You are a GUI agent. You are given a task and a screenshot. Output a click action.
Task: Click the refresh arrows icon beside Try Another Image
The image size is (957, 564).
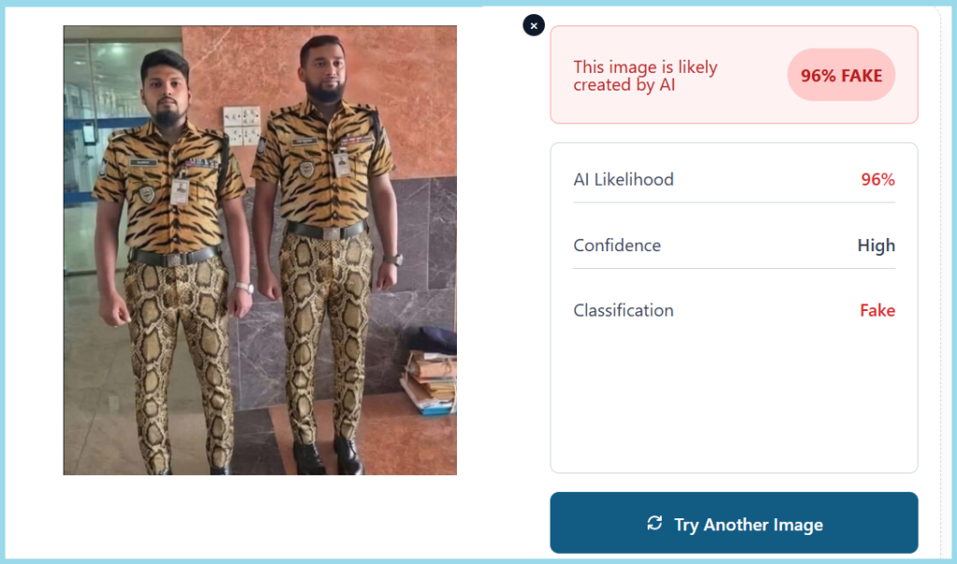654,523
